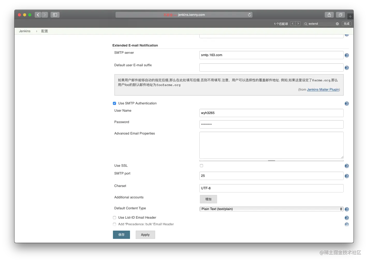Image resolution: width=368 pixels, height=262 pixels.
Task: Open help for Precedence bulk Email Header
Action: tap(347, 225)
